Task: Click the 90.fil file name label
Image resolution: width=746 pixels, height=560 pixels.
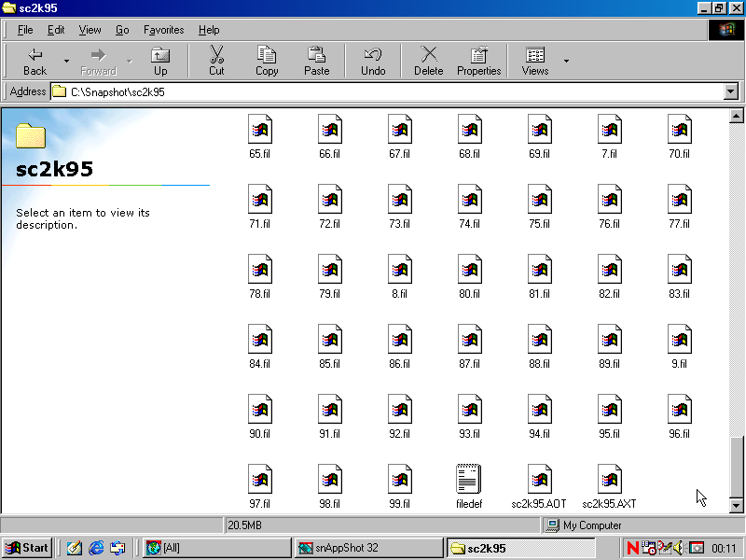Action: pyautogui.click(x=259, y=434)
